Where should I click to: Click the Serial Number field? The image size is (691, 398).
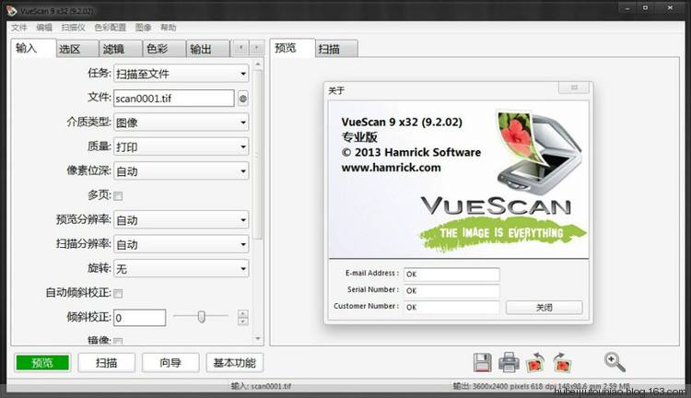(451, 290)
